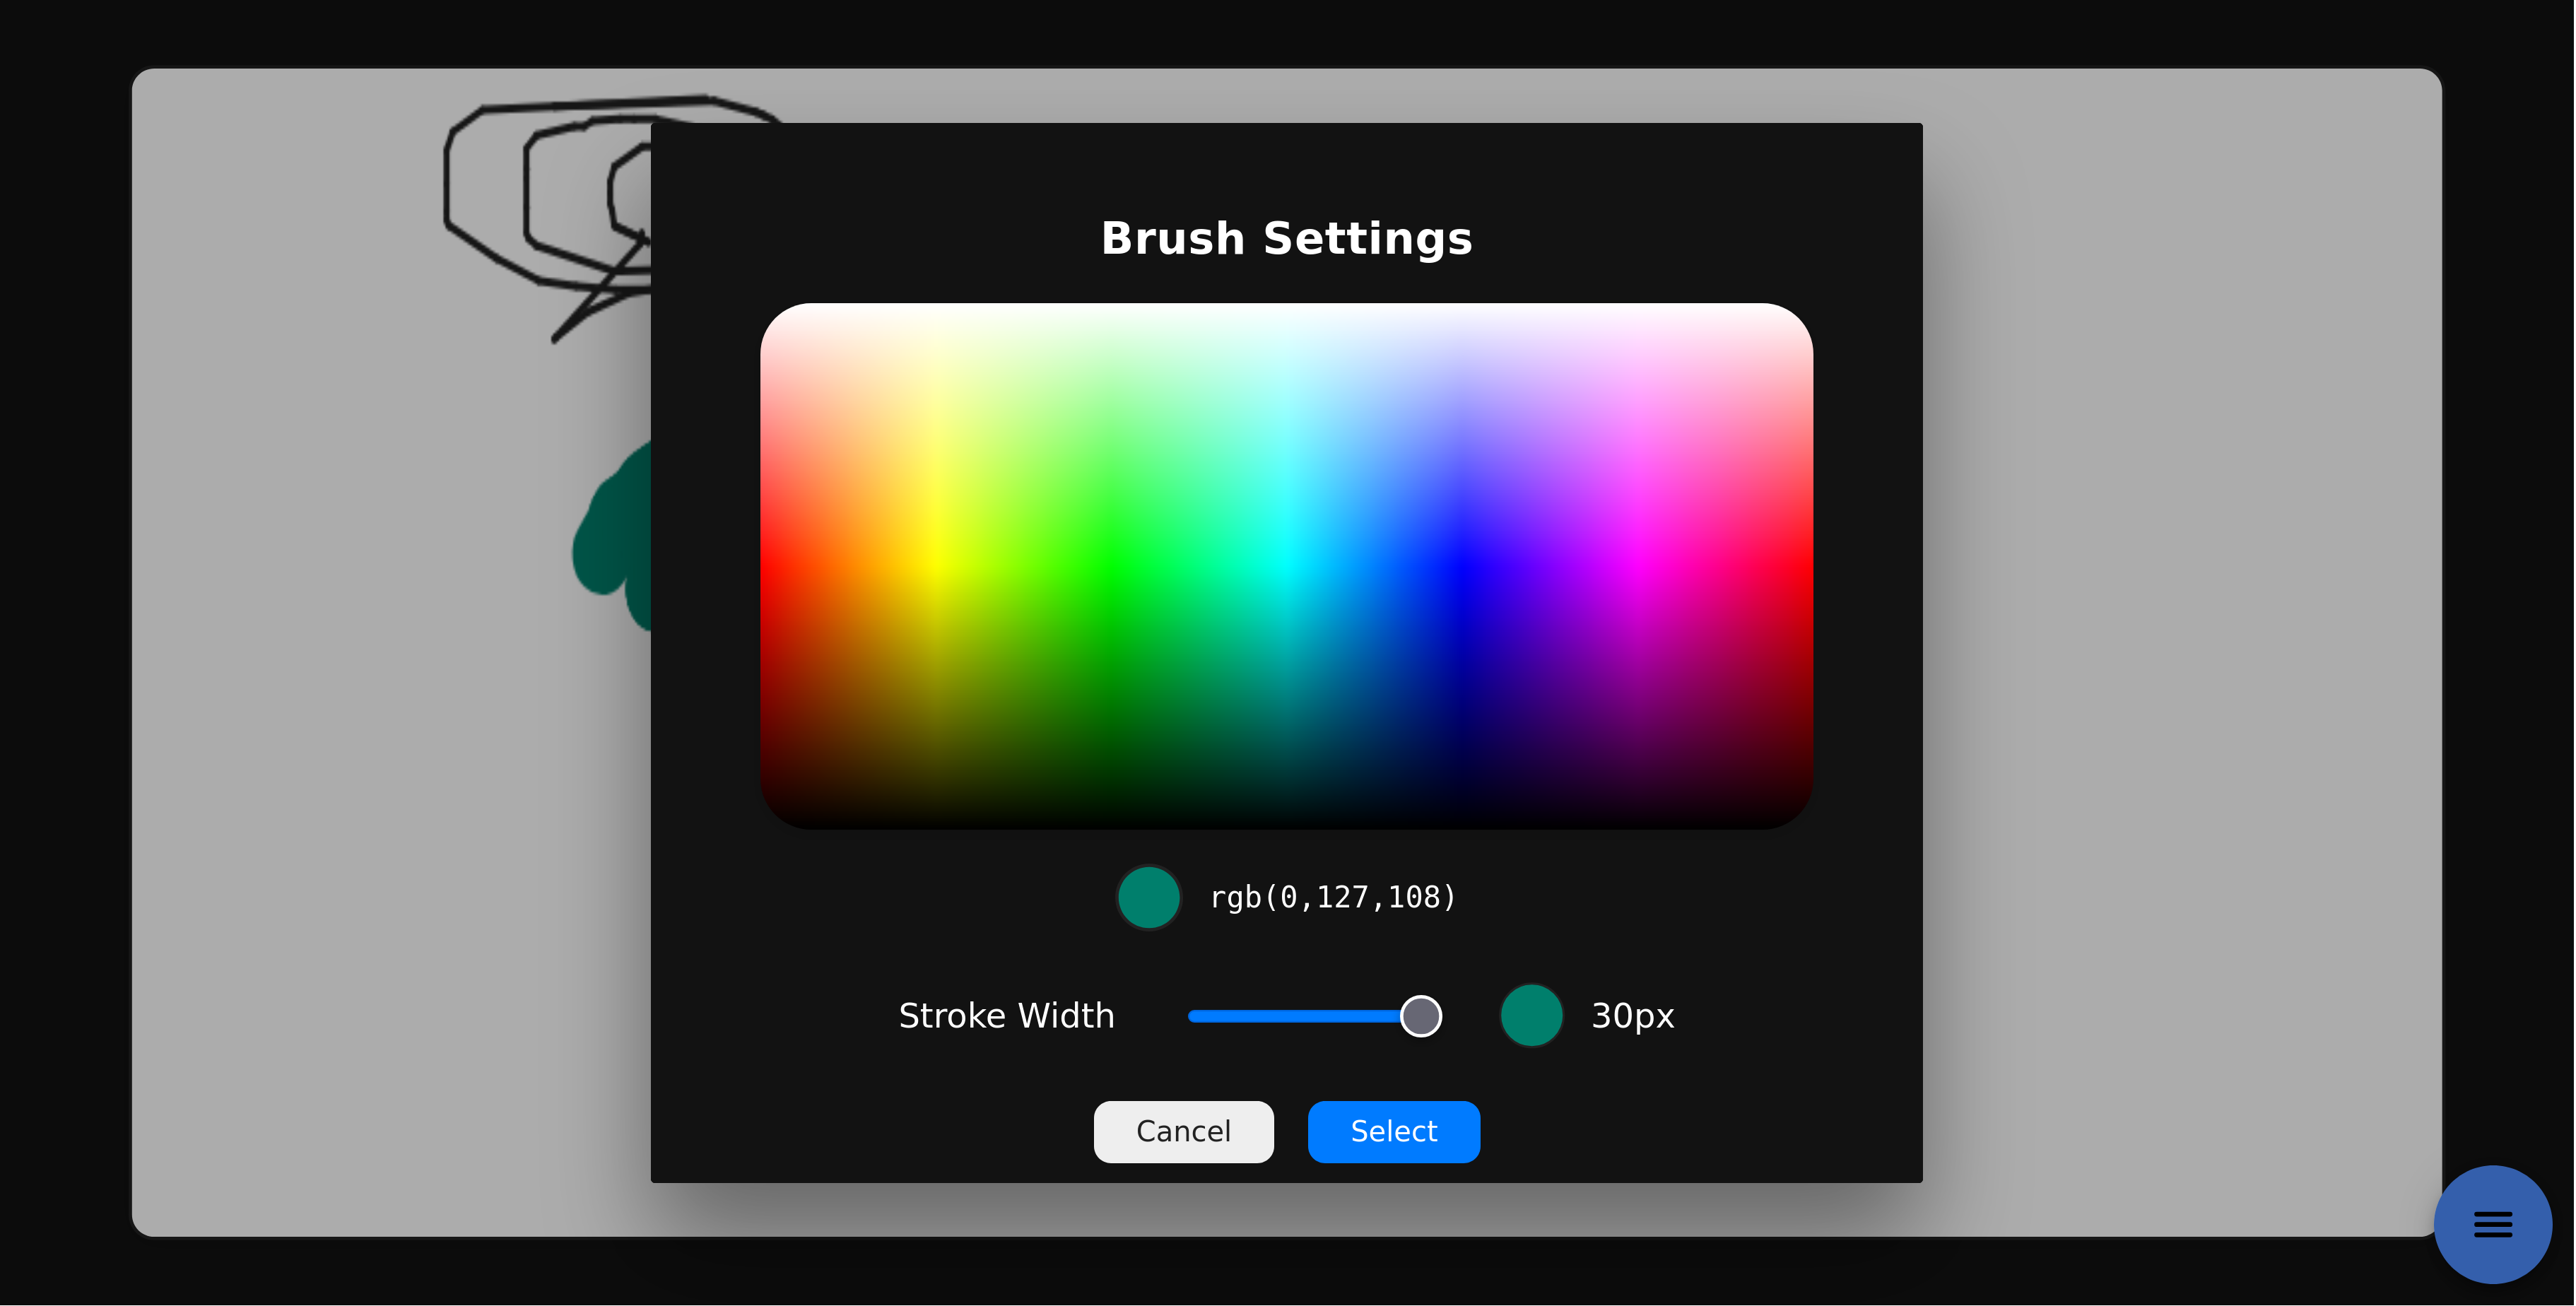The height and width of the screenshot is (1306, 2576).
Task: Click the Cancel button
Action: [x=1183, y=1131]
